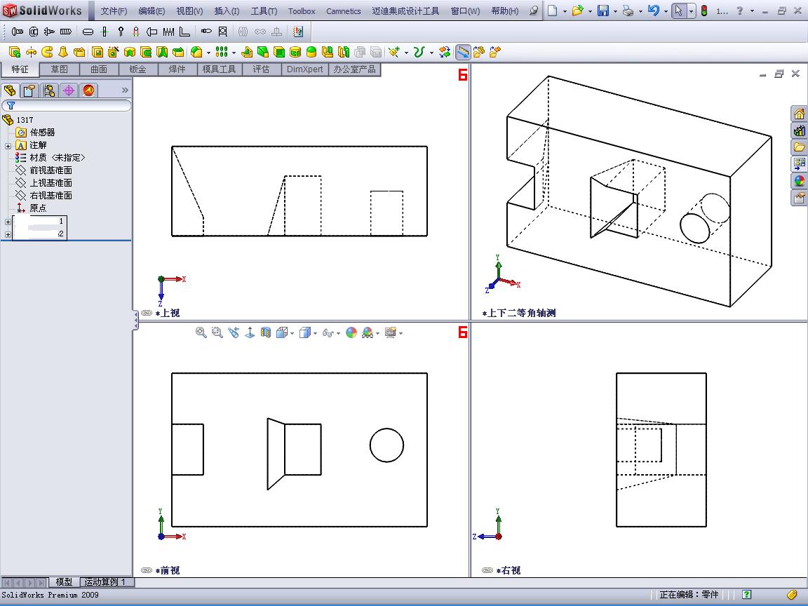This screenshot has width=808, height=606.
Task: Switch to the 曲面 tab
Action: pyautogui.click(x=99, y=69)
